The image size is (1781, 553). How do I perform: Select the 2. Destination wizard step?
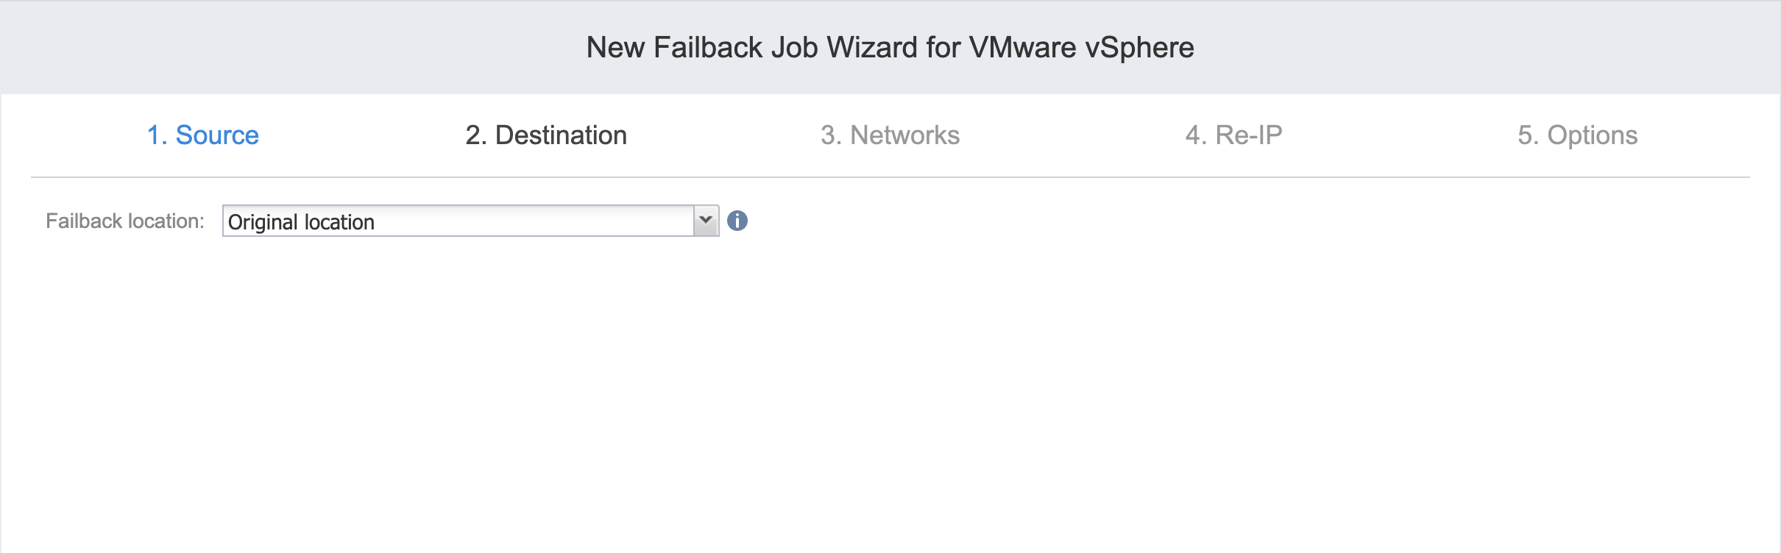point(546,135)
